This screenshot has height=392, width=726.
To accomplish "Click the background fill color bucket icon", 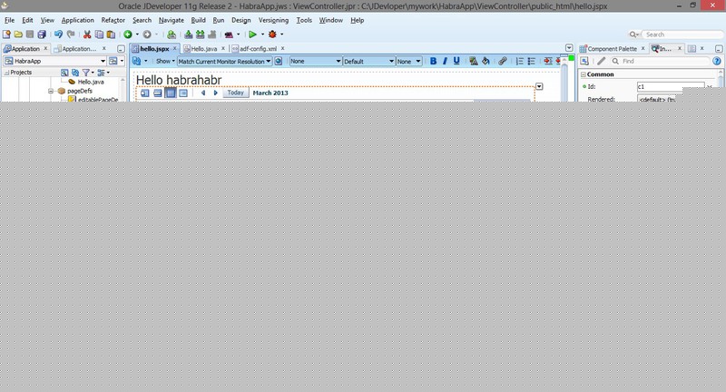I will click(486, 61).
